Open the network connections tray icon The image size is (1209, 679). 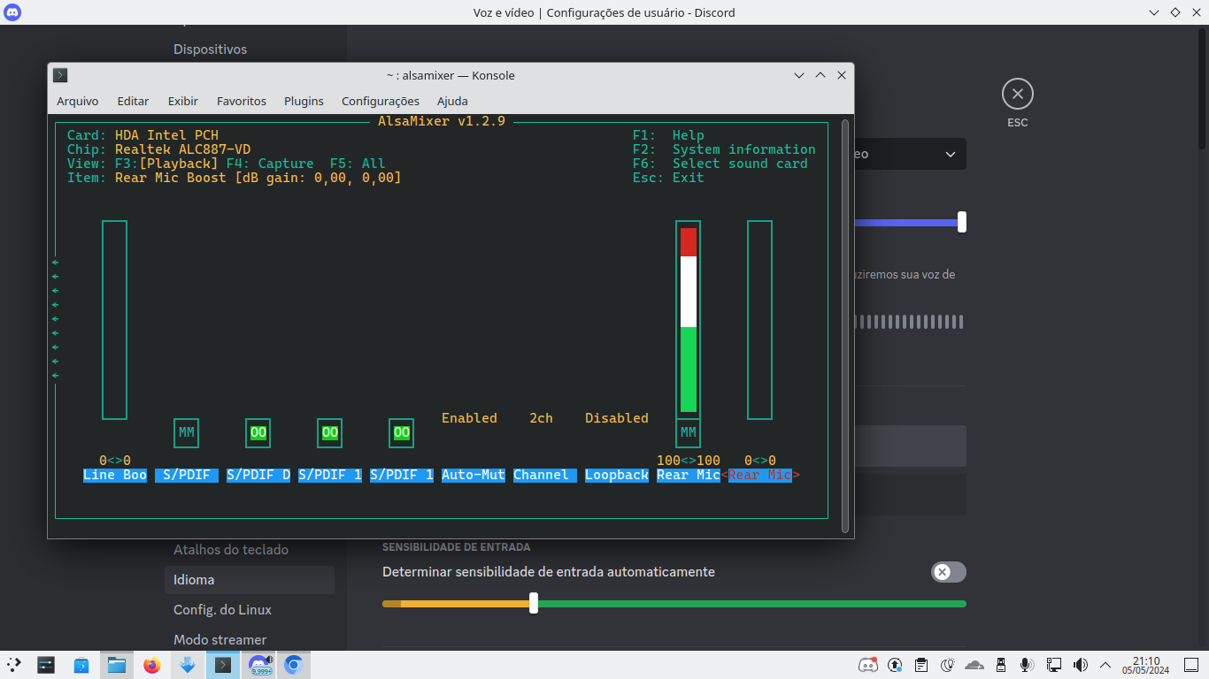click(x=1053, y=665)
